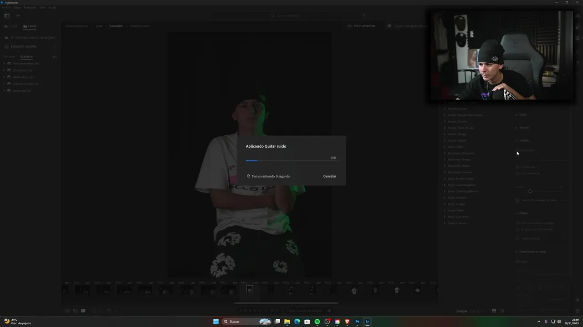
Task: Toggle the first checkbox under Óptica
Action: (517, 223)
